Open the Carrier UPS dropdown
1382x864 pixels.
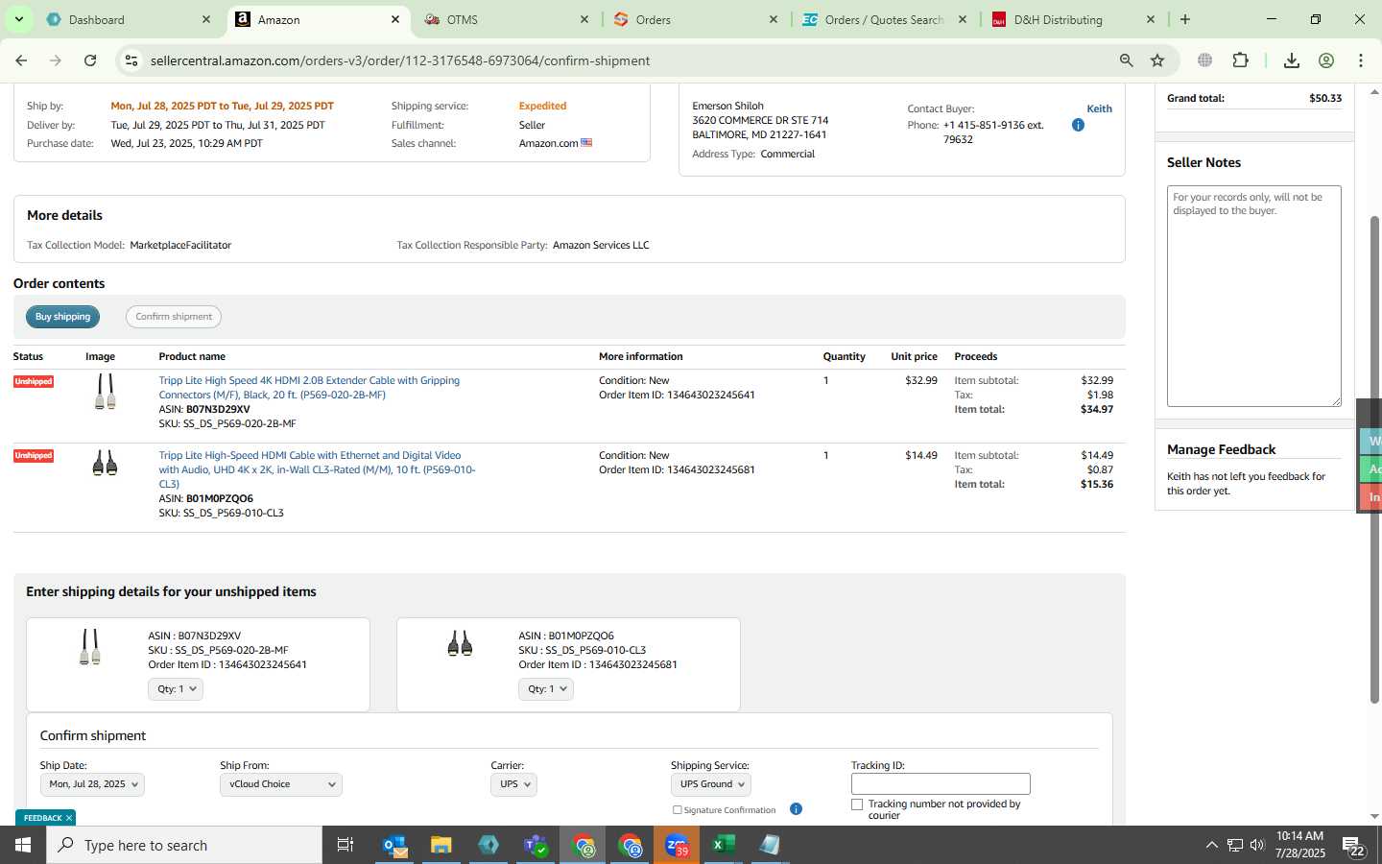[x=513, y=784]
